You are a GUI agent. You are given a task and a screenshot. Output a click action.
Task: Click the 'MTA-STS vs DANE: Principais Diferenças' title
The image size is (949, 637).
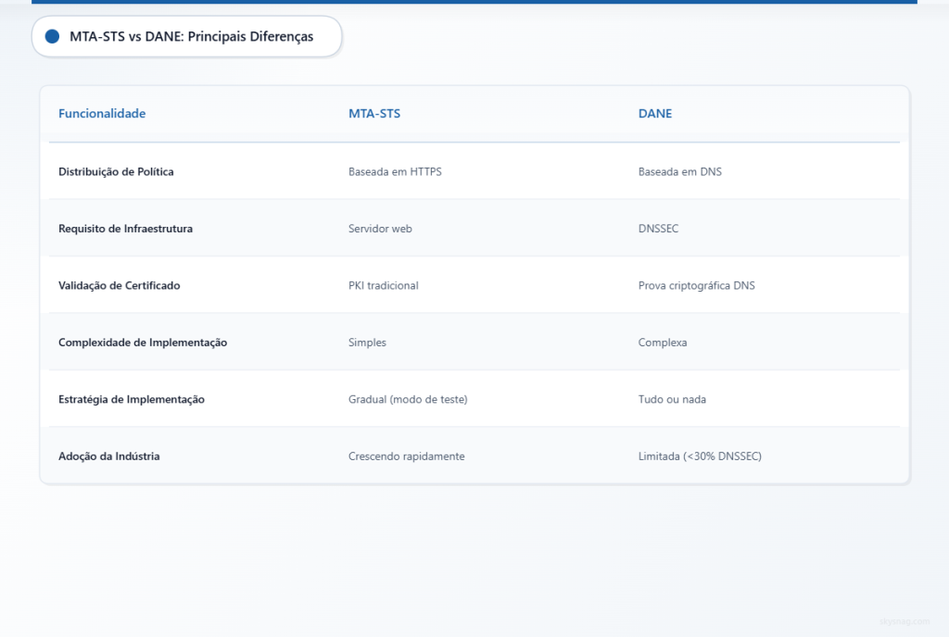[191, 37]
